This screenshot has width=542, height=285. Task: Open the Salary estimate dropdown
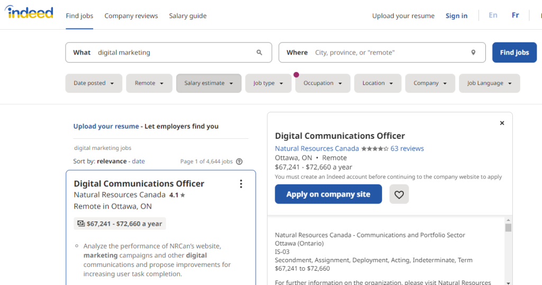tap(209, 83)
